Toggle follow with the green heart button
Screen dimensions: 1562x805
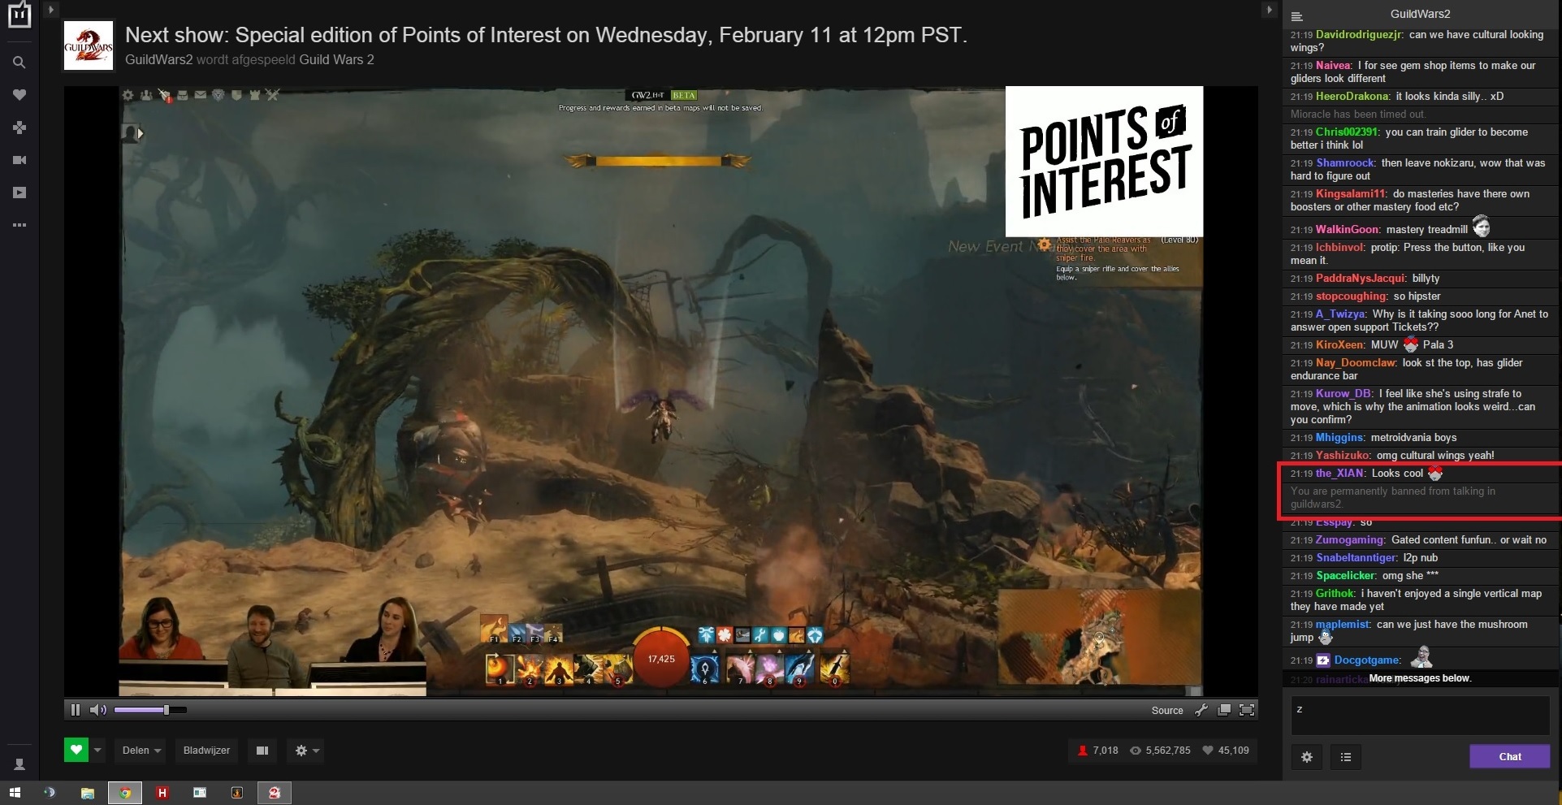[76, 750]
